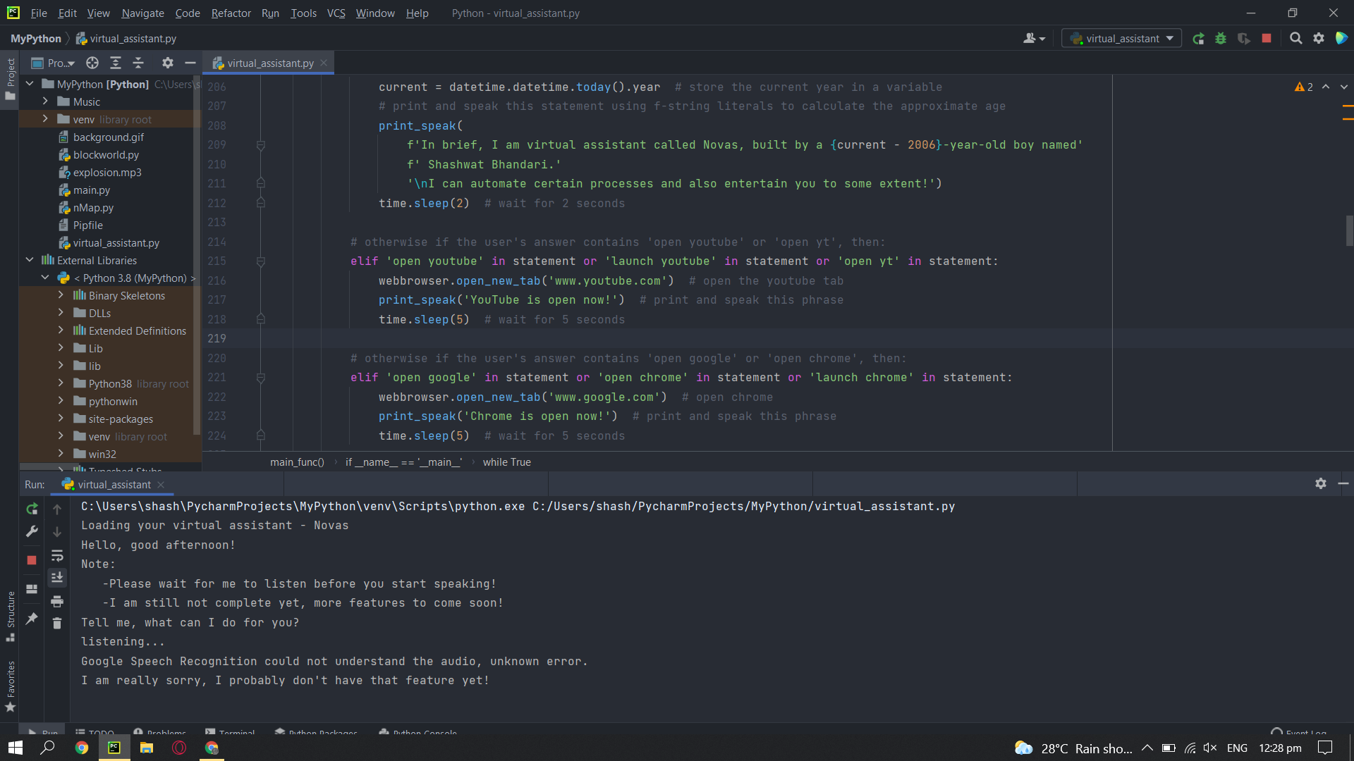Toggle muted volume in system tray
The height and width of the screenshot is (761, 1354).
pos(1211,748)
